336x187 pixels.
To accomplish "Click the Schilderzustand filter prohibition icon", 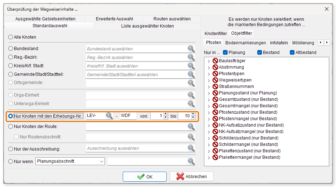I will (x=215, y=138).
